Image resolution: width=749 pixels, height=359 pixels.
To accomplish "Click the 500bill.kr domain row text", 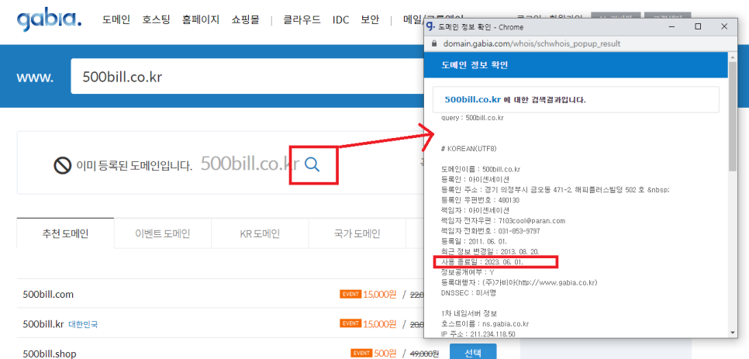I will pyautogui.click(x=43, y=323).
